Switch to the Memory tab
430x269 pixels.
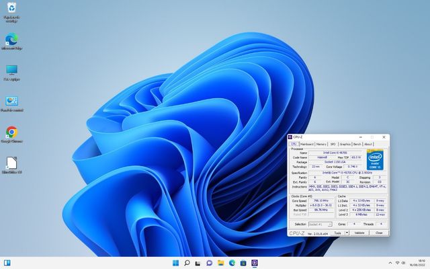pyautogui.click(x=321, y=144)
